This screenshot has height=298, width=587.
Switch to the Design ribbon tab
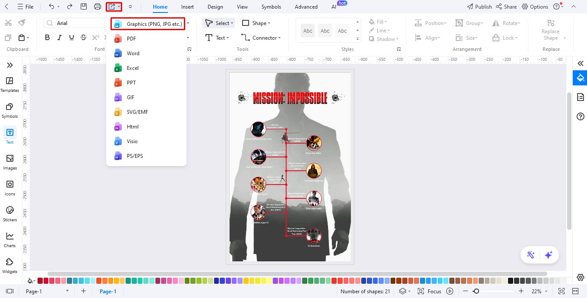point(215,7)
